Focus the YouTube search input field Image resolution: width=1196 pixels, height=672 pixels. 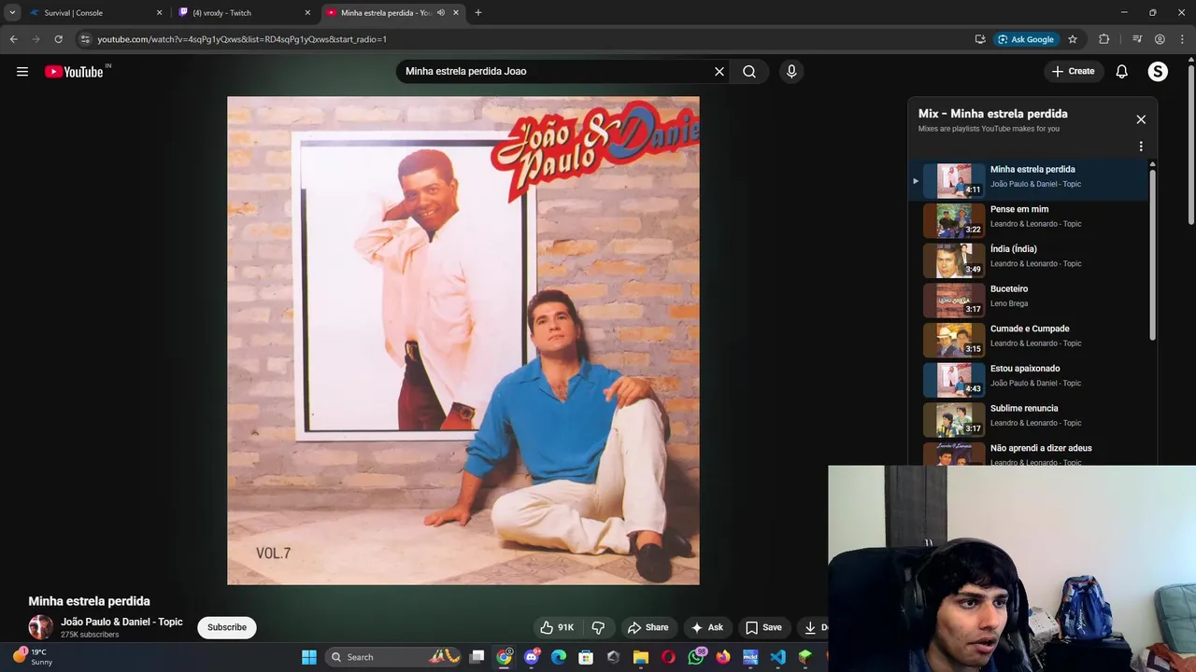[556, 71]
